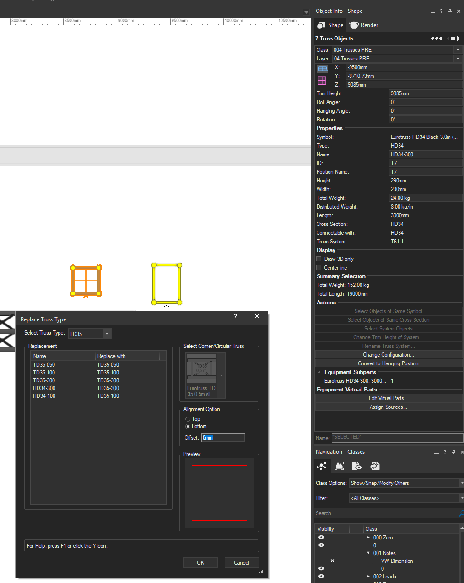Image resolution: width=464 pixels, height=583 pixels.
Task: Open the References icon in Navigation
Action: (375, 466)
